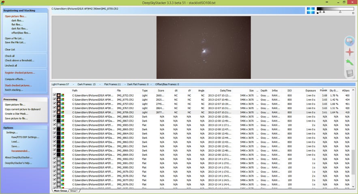Click the scroll-up arrow of file list
The width and height of the screenshot is (358, 194).
[x=353, y=90]
